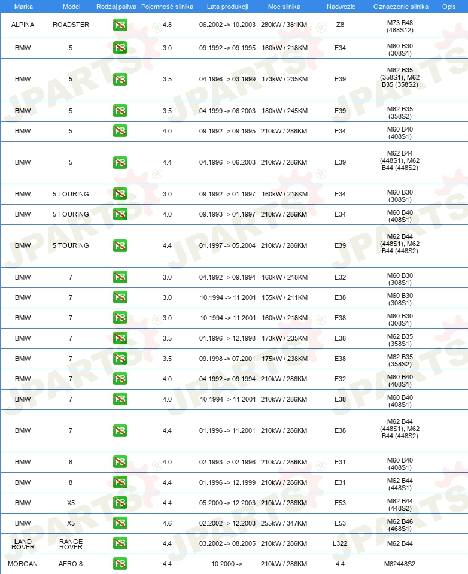Click the fuel icon for the BMW X5 4.4 row
The height and width of the screenshot is (574, 468).
tap(120, 503)
